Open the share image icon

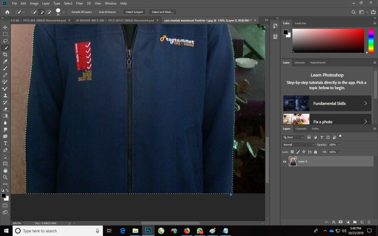373,12
